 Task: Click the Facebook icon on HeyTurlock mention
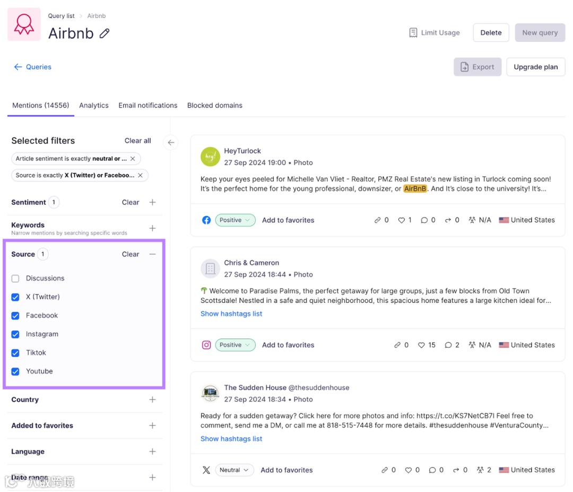pyautogui.click(x=206, y=220)
